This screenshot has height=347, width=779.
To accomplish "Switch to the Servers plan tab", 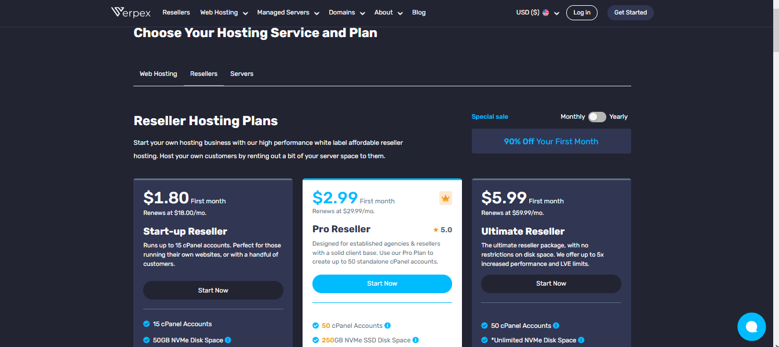I will coord(242,74).
